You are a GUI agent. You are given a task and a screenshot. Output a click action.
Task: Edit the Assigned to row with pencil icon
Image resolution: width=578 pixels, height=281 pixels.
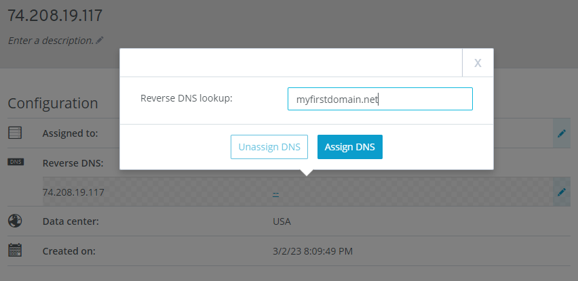pyautogui.click(x=562, y=133)
